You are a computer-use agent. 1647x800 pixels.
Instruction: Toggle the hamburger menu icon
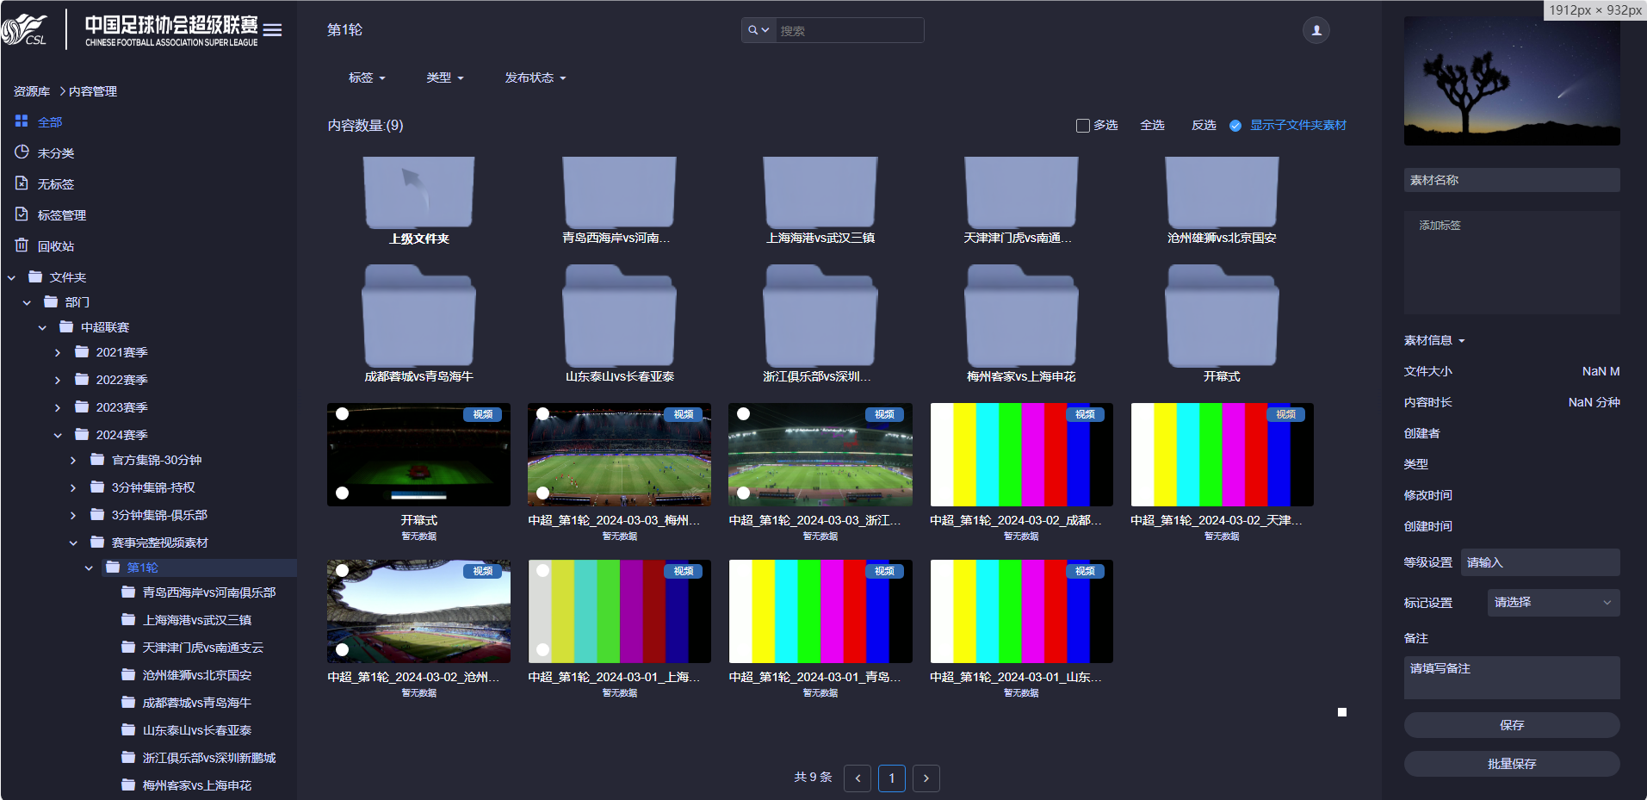[x=272, y=30]
